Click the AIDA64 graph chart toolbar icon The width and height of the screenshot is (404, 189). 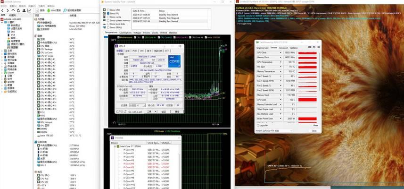(x=29, y=10)
